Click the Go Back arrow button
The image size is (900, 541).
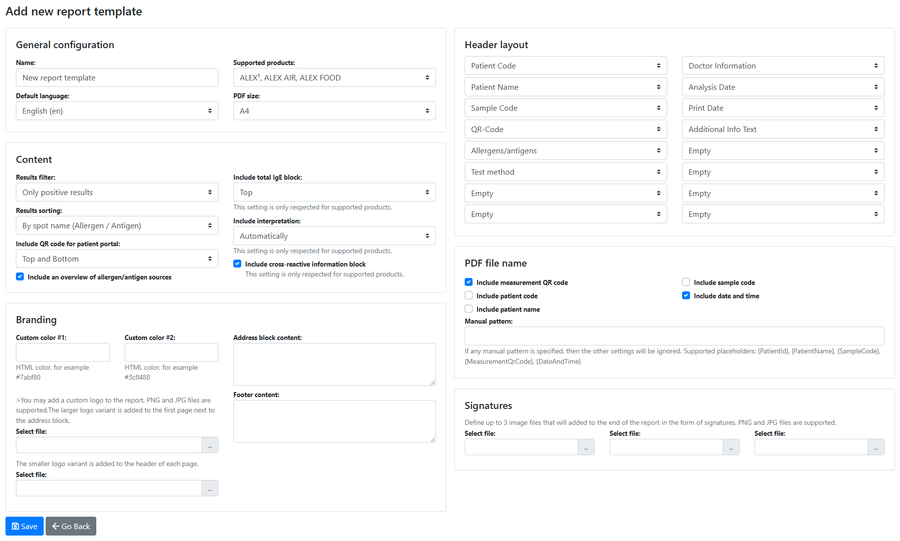point(71,526)
